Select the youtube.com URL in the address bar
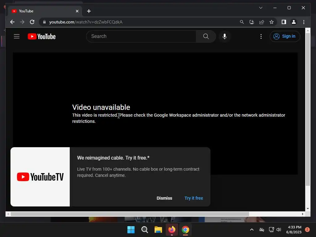The width and height of the screenshot is (316, 237). 86,22
